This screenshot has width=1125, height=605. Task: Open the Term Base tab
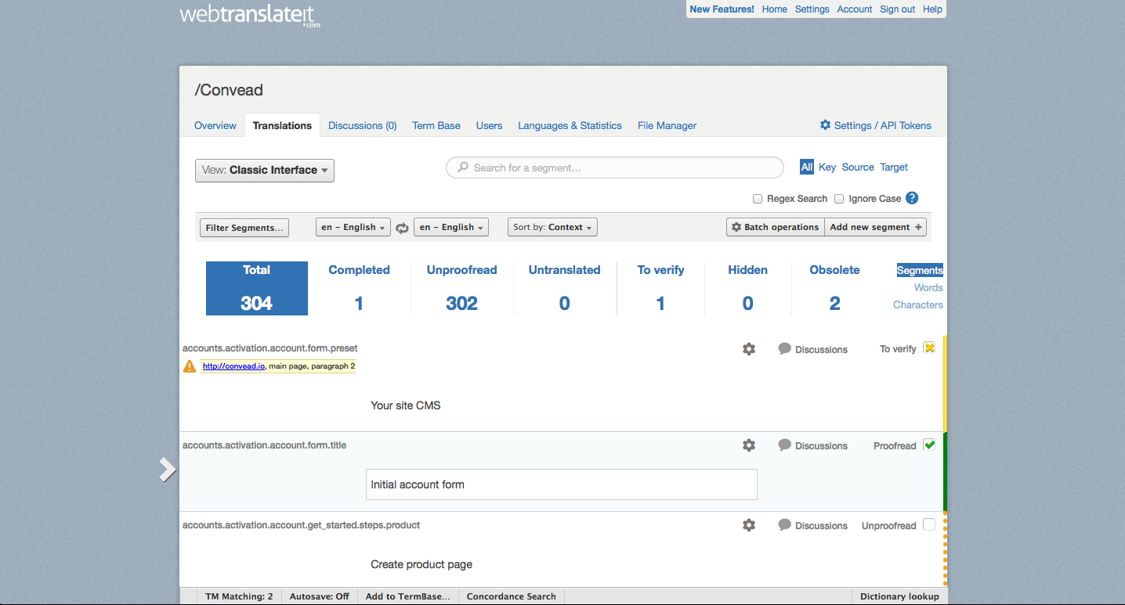(x=436, y=125)
